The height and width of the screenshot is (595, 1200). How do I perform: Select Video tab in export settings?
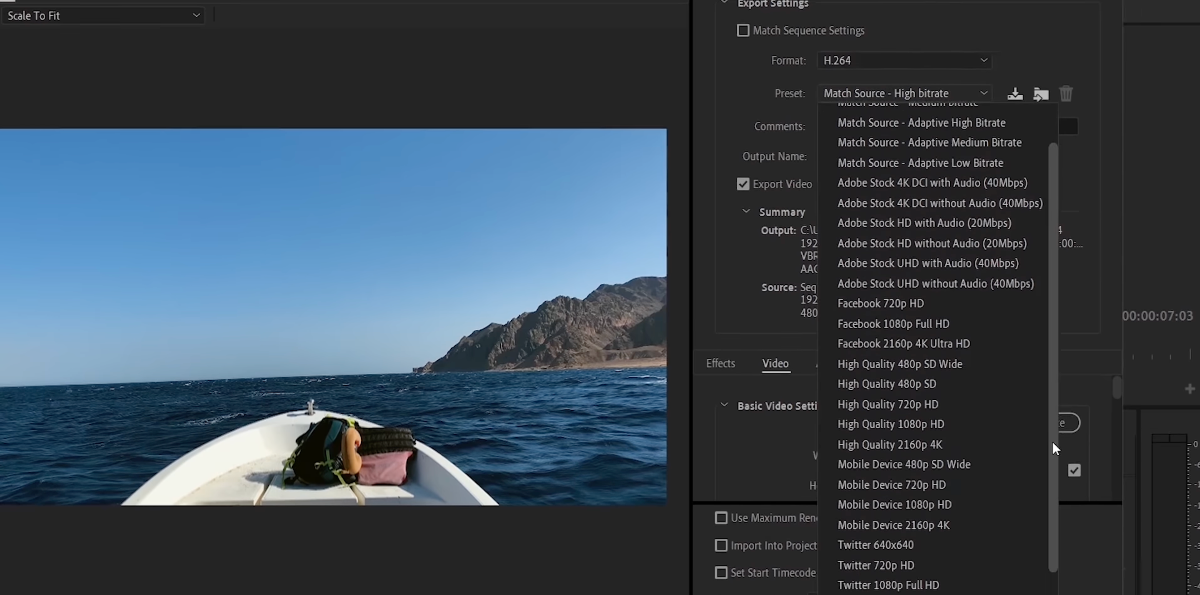775,363
